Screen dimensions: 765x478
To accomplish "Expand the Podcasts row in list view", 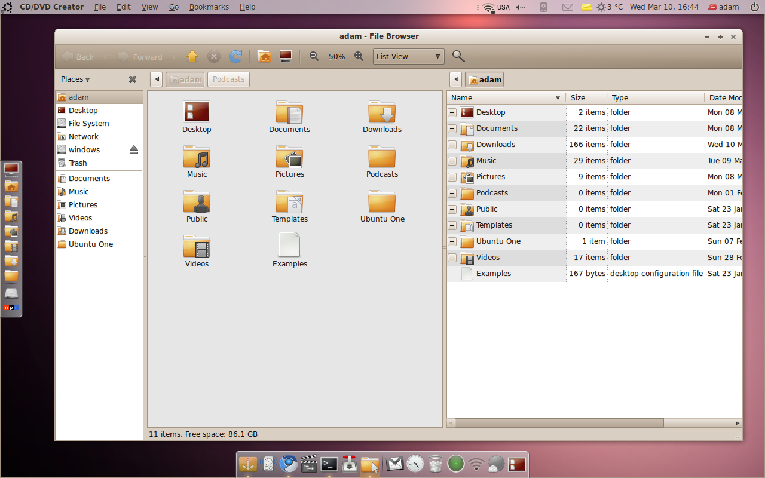I will [x=452, y=193].
